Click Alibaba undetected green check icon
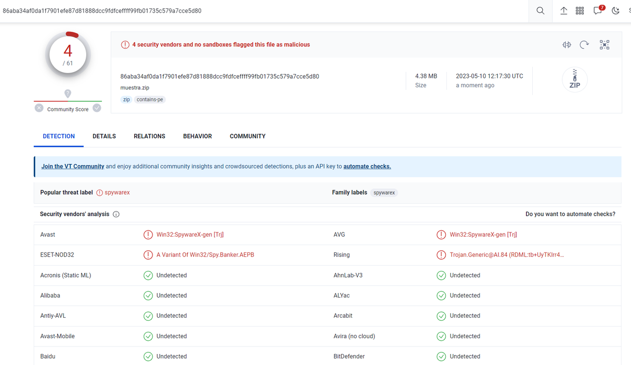 coord(148,296)
